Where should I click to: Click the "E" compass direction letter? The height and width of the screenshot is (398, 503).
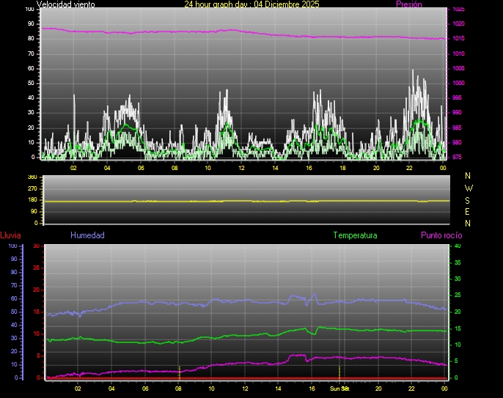[x=469, y=211]
